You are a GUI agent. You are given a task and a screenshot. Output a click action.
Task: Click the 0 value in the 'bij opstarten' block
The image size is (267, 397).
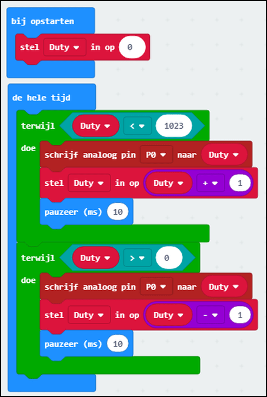tap(132, 48)
